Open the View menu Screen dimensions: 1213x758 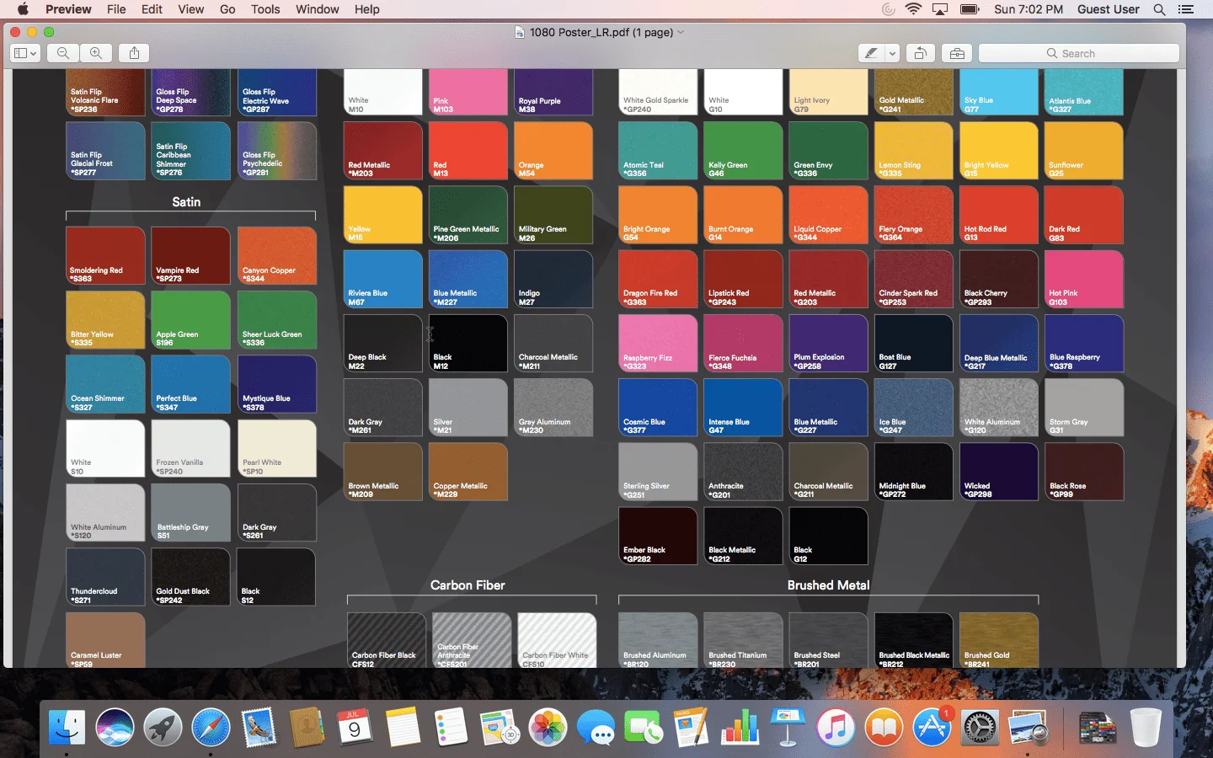click(x=190, y=9)
